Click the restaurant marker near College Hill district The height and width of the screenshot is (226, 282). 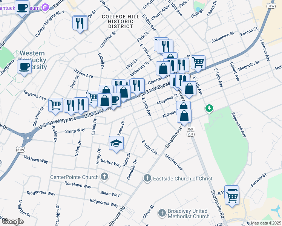(x=80, y=23)
